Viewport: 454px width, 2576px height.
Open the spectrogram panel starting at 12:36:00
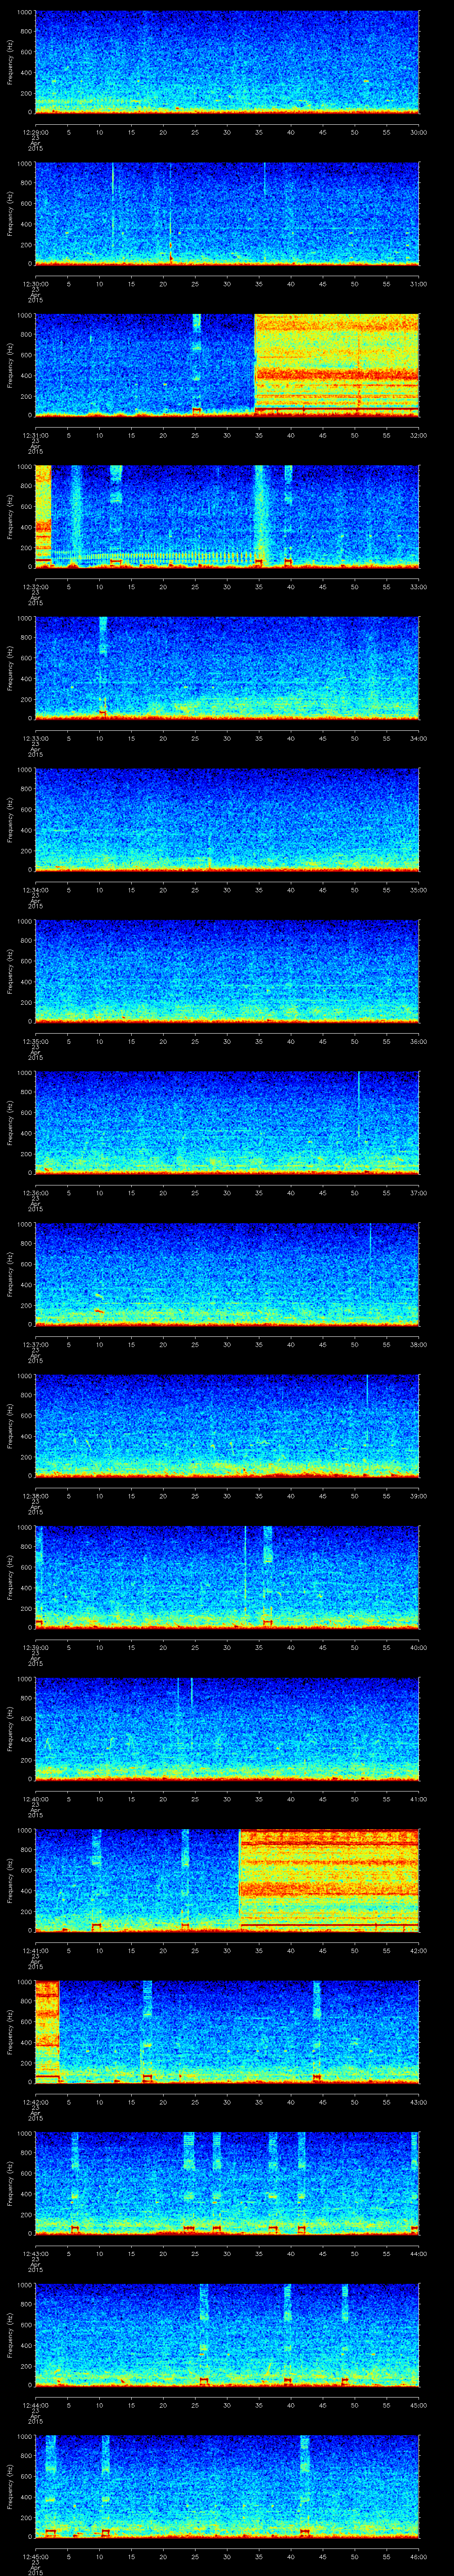[x=227, y=1123]
